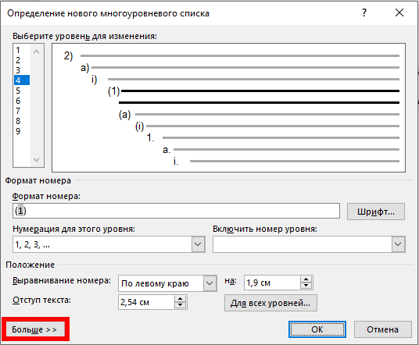Viewport: 419px width, 345px height.
Task: Click the level list scroll down arrow
Action: [x=37, y=160]
